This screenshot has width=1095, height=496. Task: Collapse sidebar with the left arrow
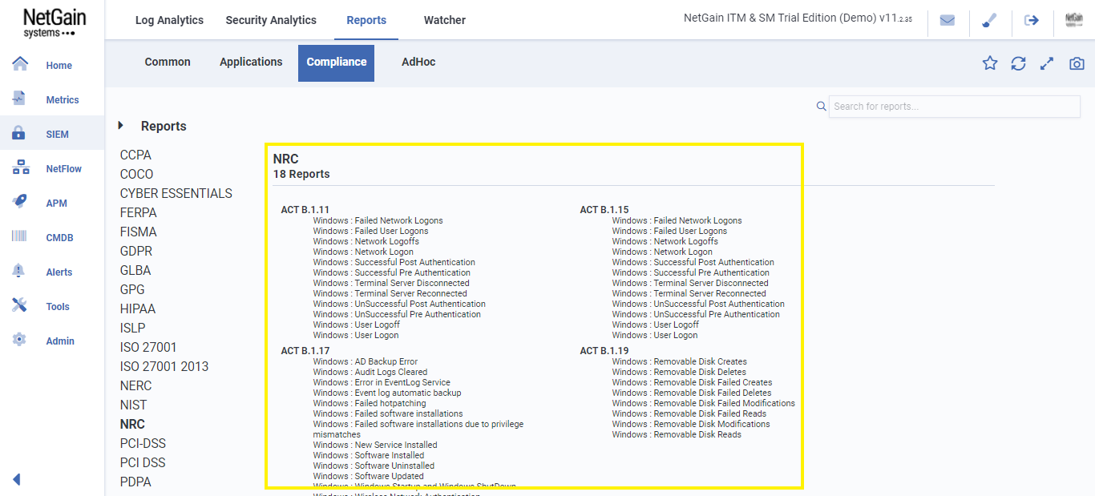(16, 479)
